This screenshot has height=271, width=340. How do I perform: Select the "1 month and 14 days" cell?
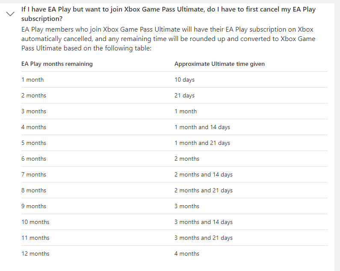(x=202, y=127)
